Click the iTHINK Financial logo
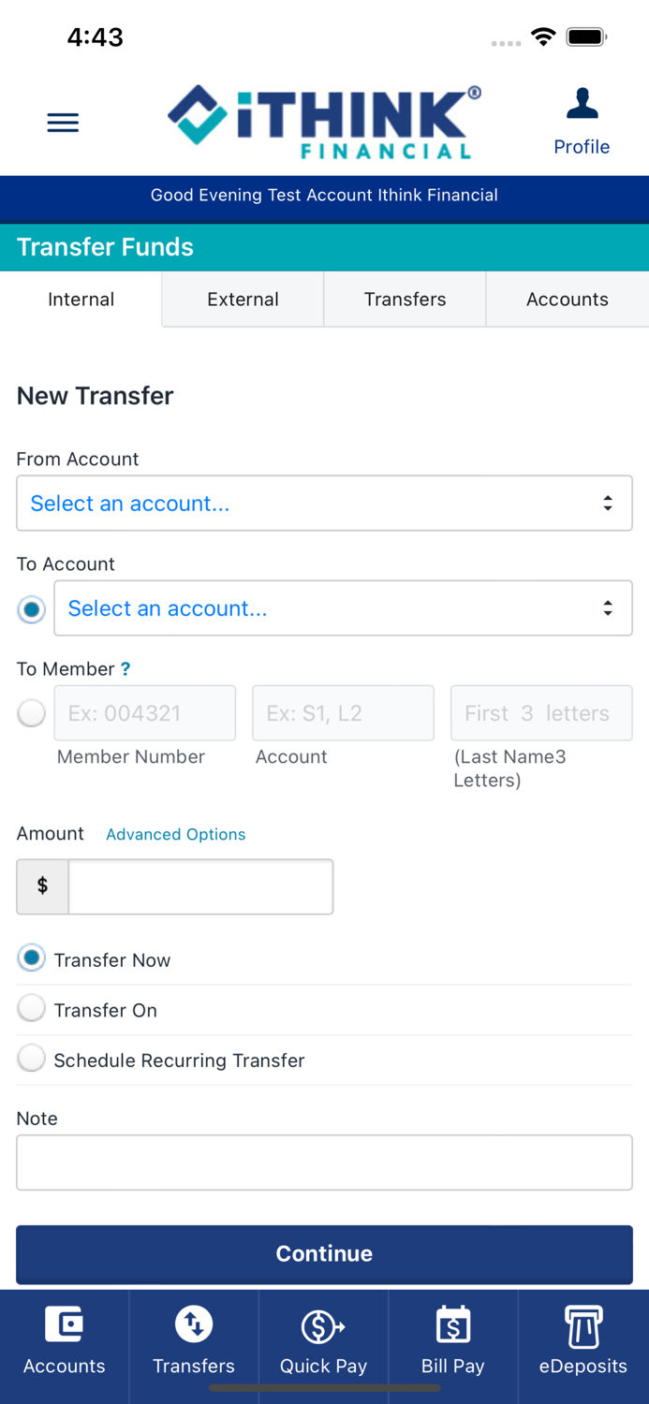 tap(324, 120)
